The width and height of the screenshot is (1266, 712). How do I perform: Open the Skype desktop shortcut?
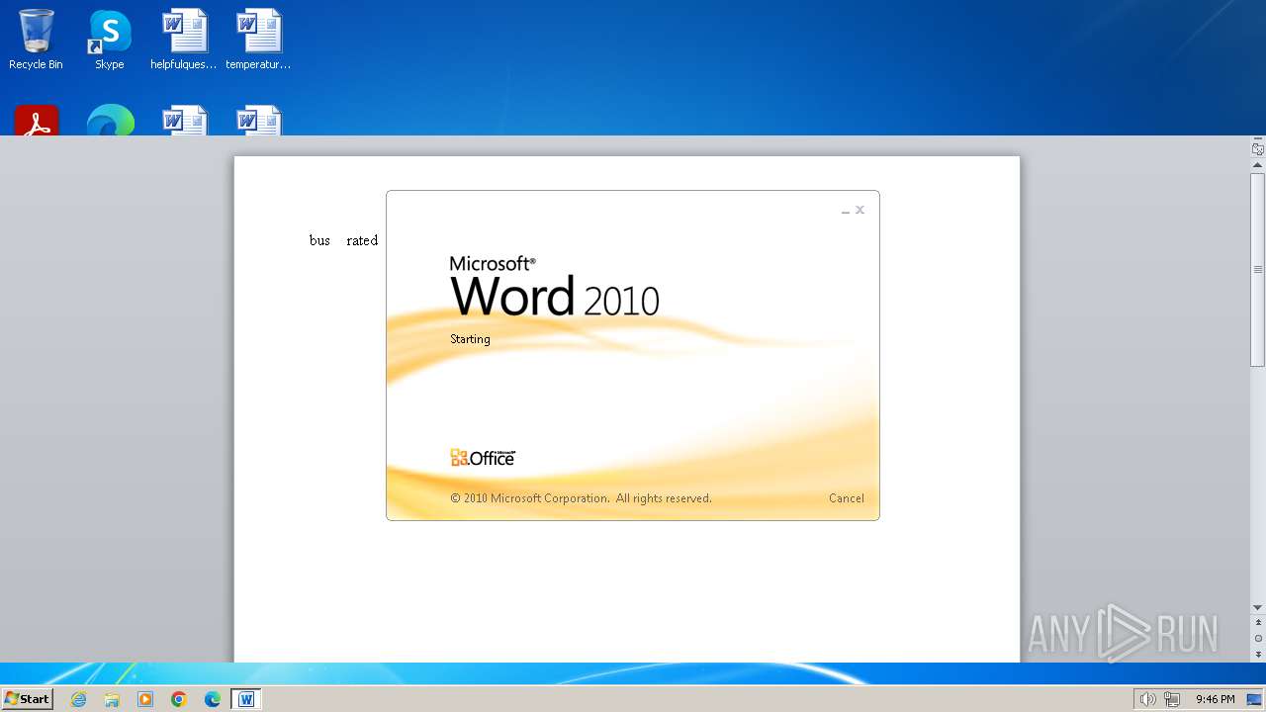110,40
